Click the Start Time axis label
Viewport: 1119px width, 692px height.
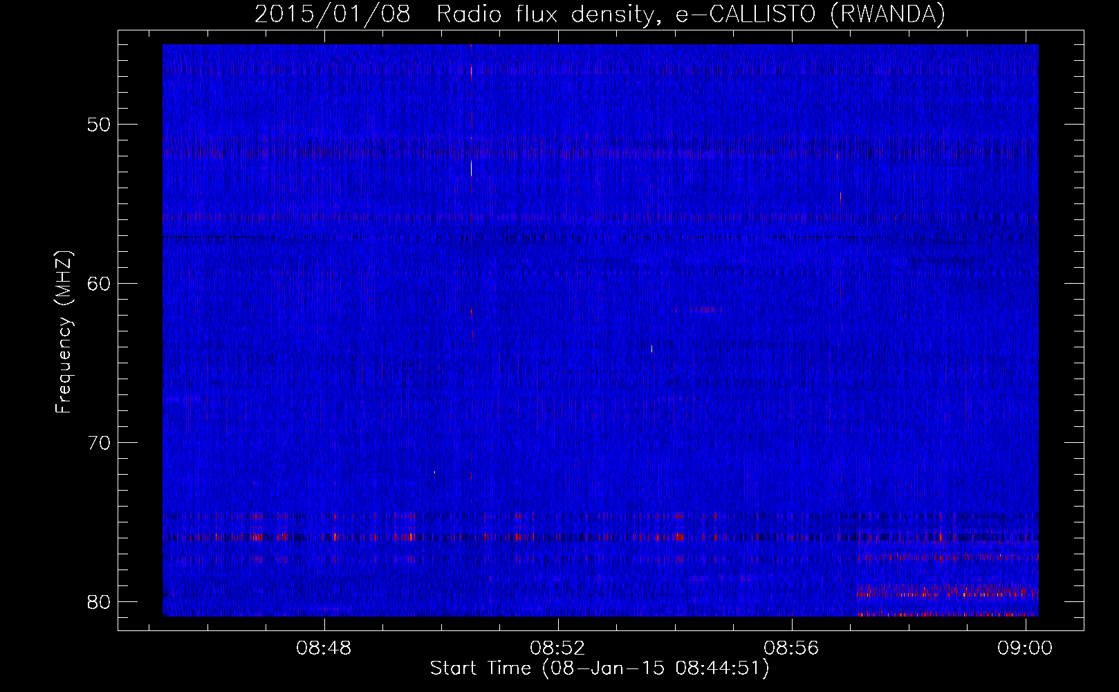600,668
